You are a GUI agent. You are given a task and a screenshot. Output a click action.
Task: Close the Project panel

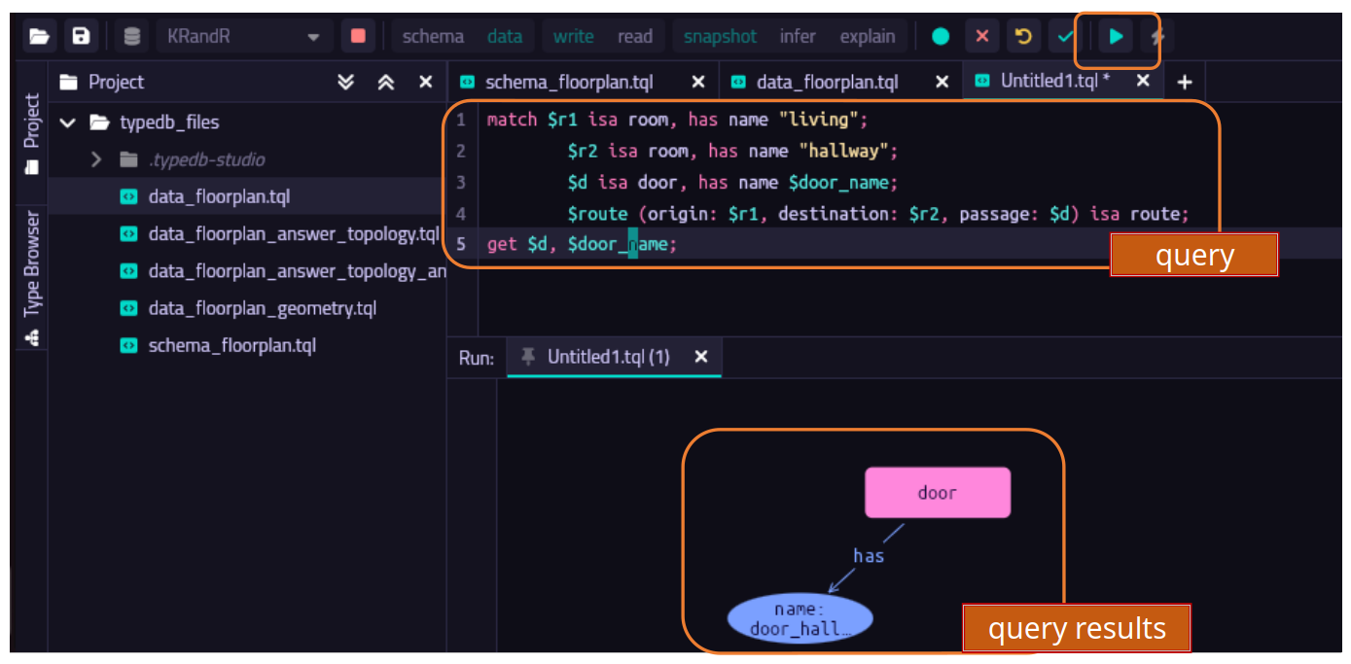click(x=426, y=83)
